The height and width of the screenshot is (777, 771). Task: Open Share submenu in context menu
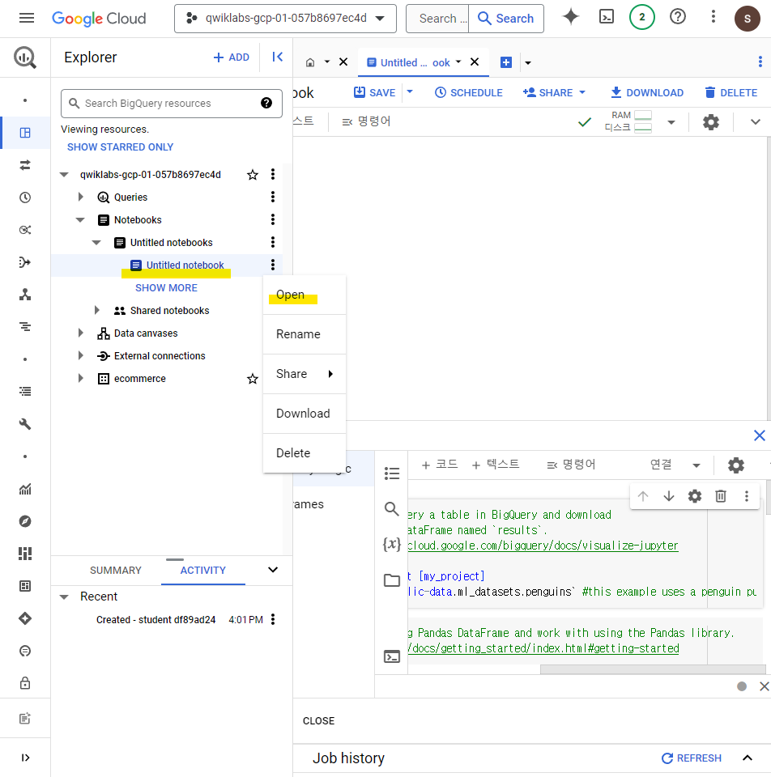[305, 374]
